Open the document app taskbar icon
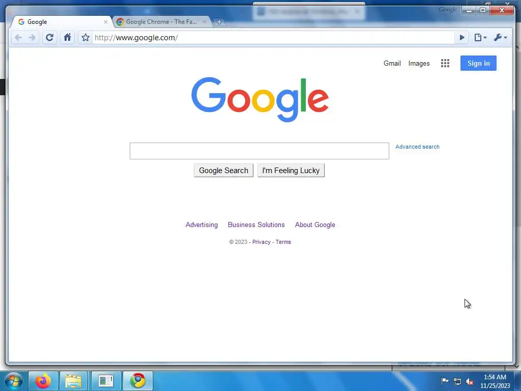Image resolution: width=521 pixels, height=391 pixels. tap(106, 381)
